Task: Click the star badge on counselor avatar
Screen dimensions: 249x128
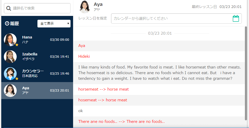Action: pos(17,78)
